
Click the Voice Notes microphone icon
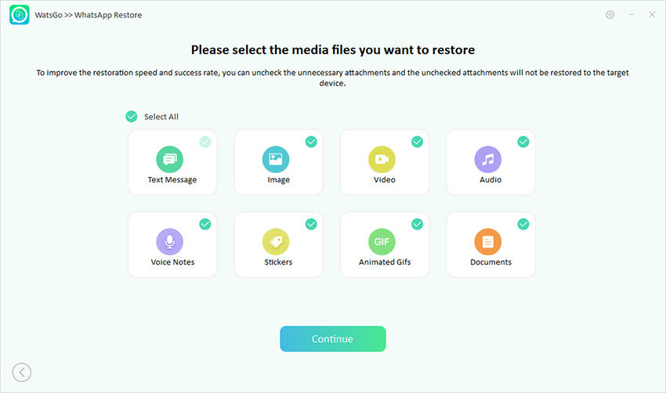point(169,242)
